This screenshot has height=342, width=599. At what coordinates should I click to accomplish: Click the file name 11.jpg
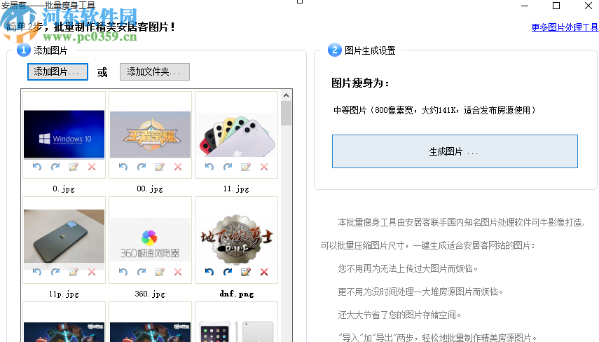coord(237,189)
